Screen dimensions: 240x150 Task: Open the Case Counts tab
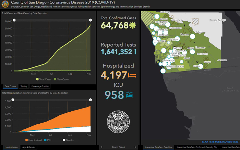pos(10,86)
